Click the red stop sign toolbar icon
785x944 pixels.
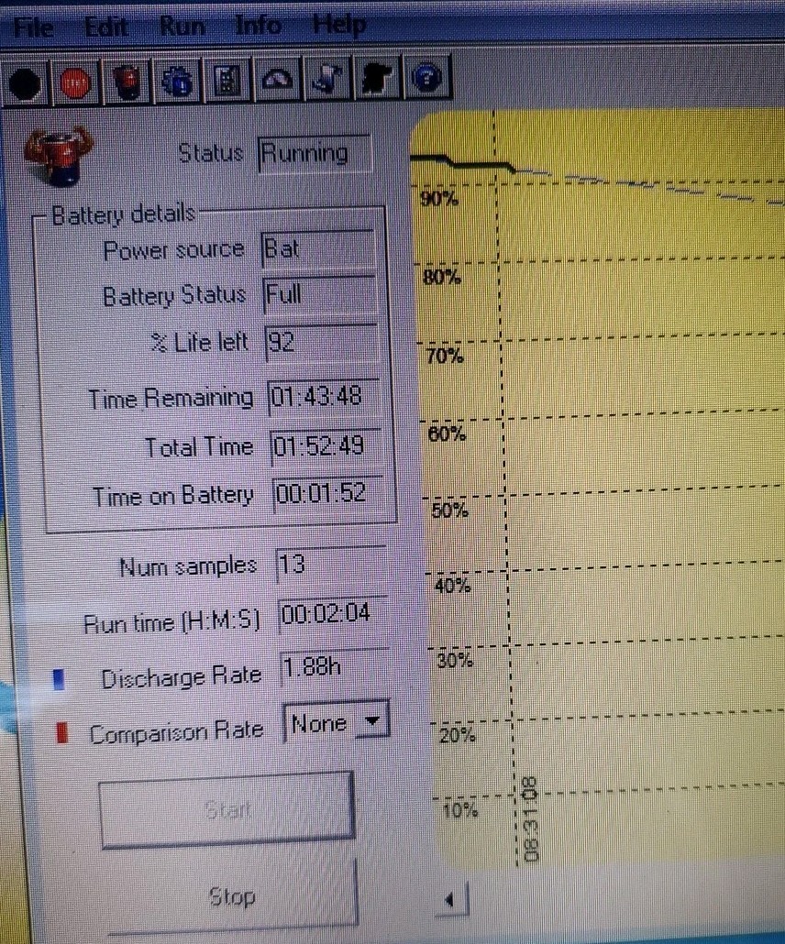pos(75,82)
